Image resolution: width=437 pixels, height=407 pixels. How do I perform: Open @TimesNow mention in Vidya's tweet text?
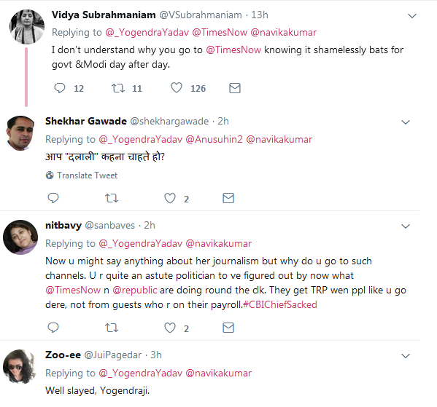(x=233, y=50)
